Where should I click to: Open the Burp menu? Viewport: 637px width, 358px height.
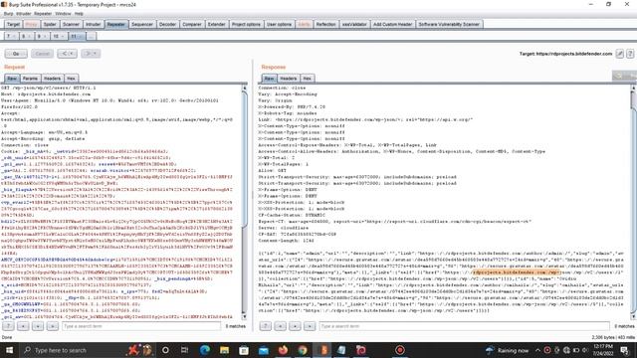click(x=8, y=13)
